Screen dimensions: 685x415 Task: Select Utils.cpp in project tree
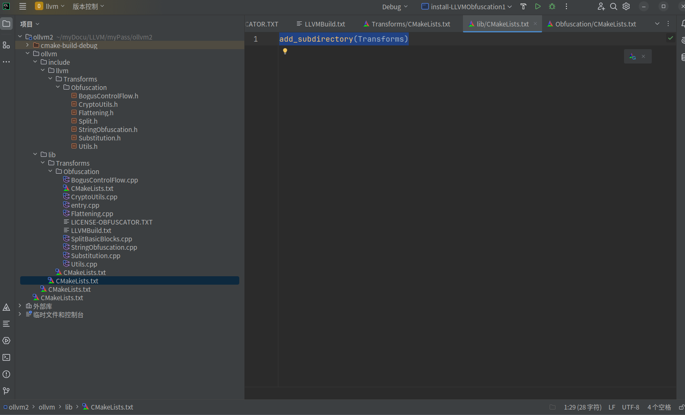(x=84, y=264)
